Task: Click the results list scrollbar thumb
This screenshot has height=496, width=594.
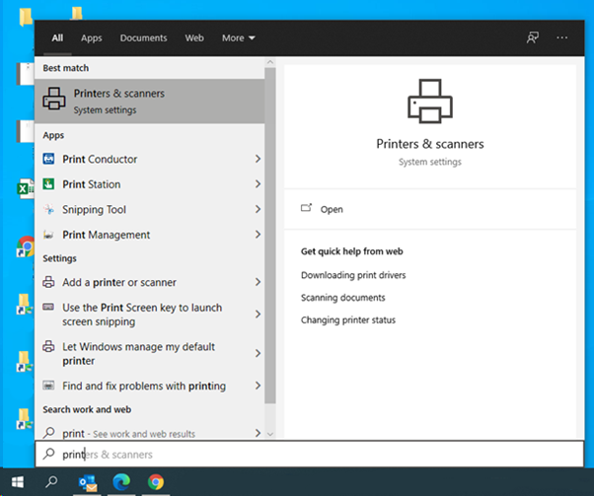Action: pyautogui.click(x=270, y=236)
